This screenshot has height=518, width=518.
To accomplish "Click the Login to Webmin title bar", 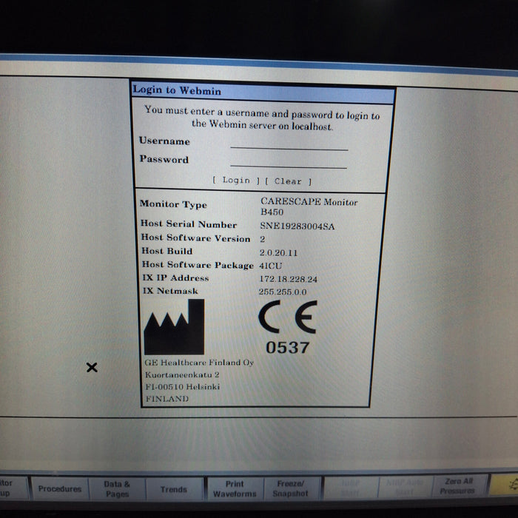I will click(x=263, y=92).
